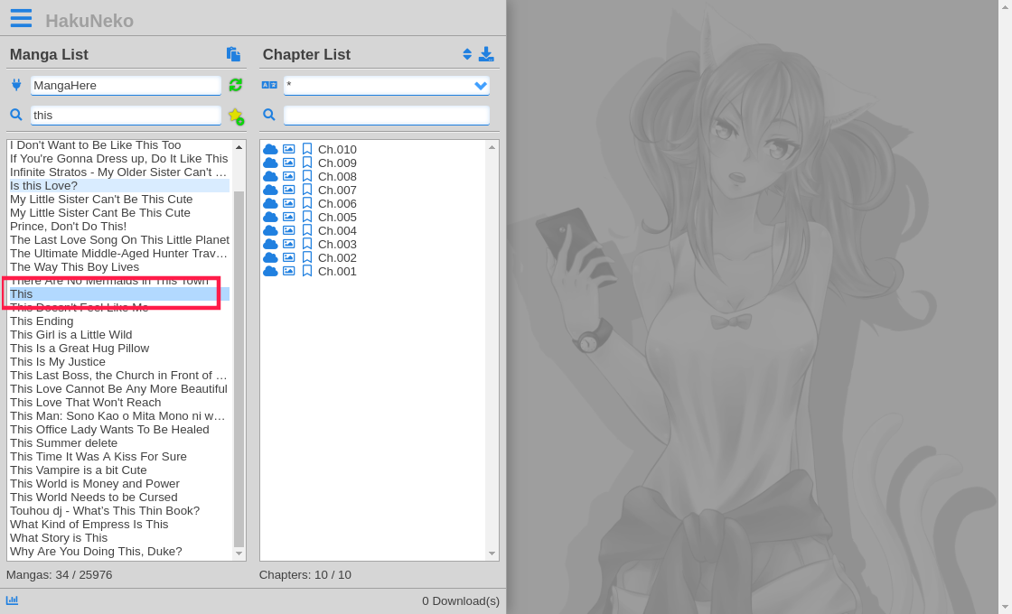This screenshot has height=614, width=1012.
Task: Open the chapter filter wildcard combo box
Action: (387, 85)
